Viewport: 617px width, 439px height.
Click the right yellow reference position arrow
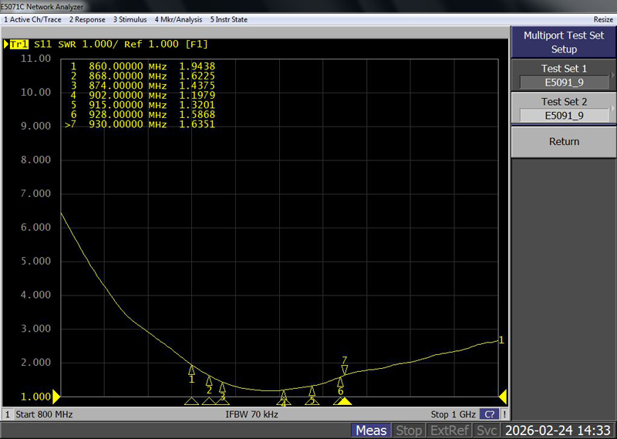[x=503, y=397]
